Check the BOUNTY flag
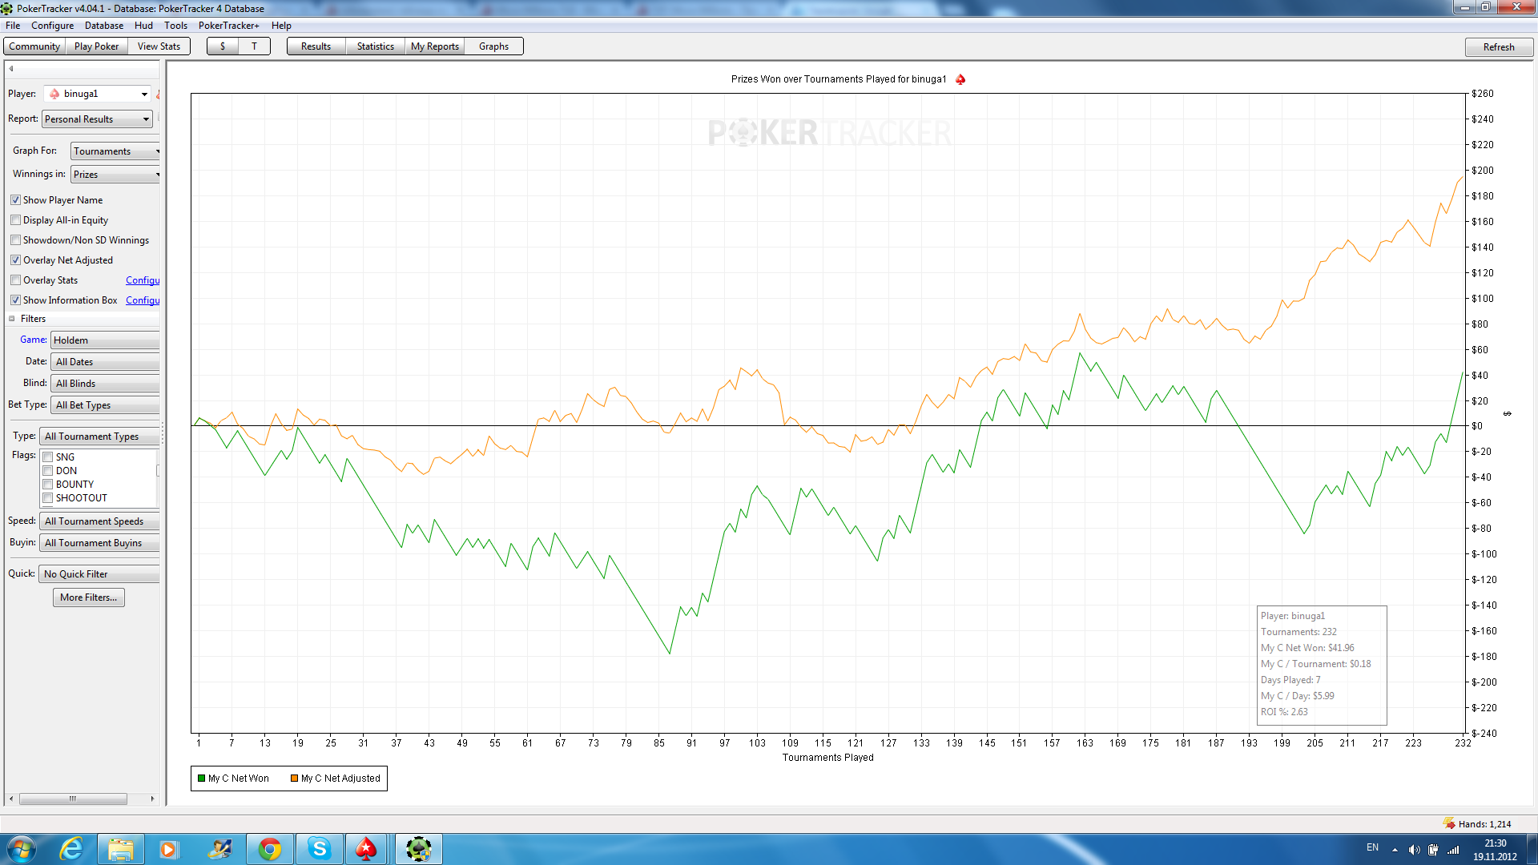 point(48,485)
